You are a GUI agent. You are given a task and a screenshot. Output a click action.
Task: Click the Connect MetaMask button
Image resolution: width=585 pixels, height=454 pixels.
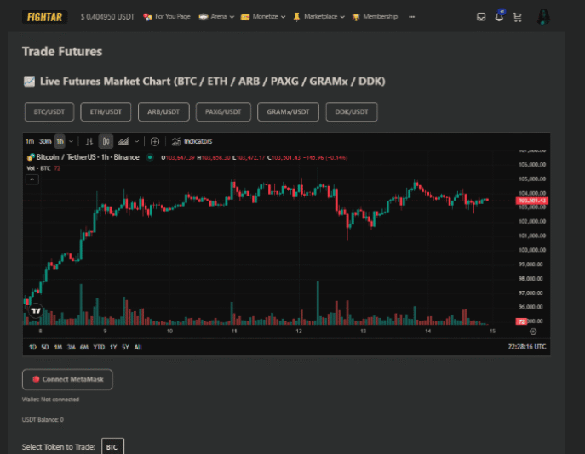[x=67, y=379]
